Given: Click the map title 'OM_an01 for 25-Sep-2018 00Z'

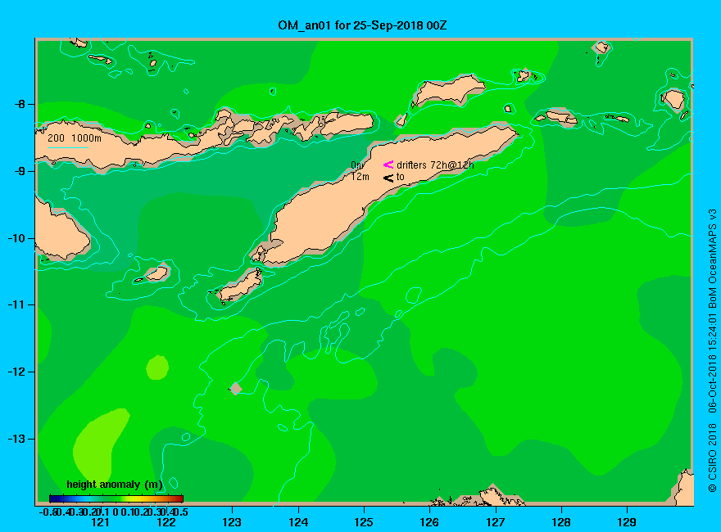Looking at the screenshot, I should (x=362, y=25).
